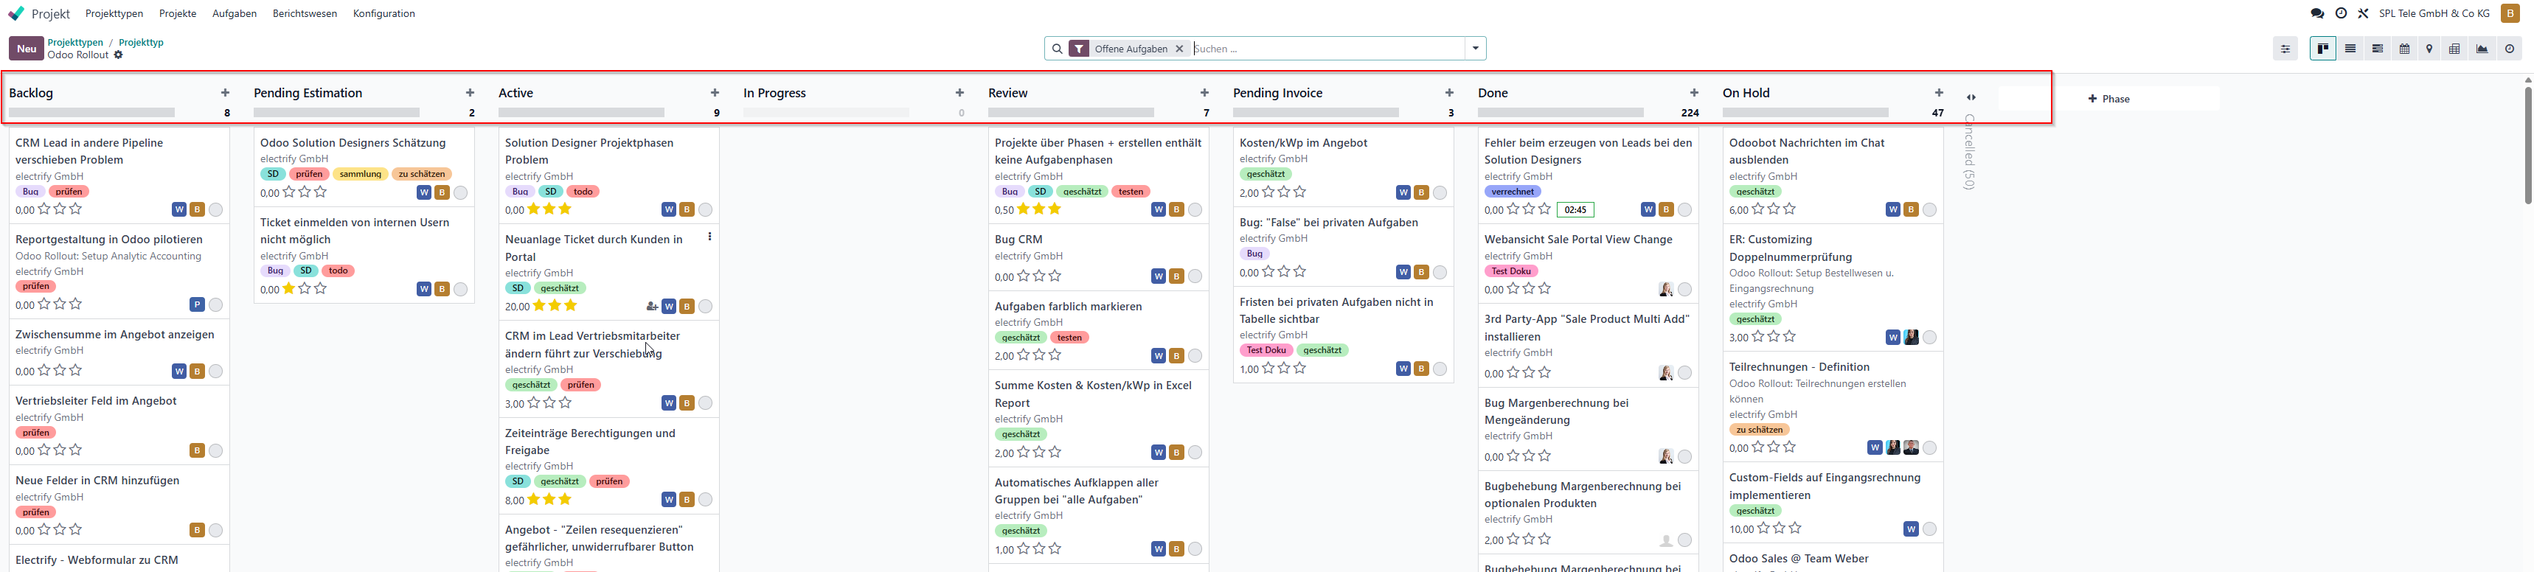Click the Neu button

[27, 48]
